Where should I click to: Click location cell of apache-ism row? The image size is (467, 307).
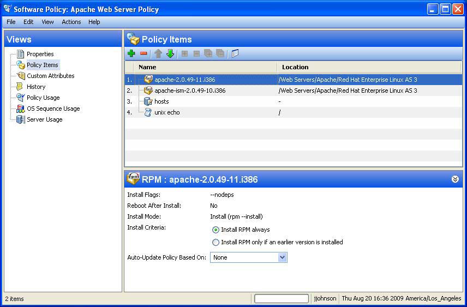coord(348,90)
